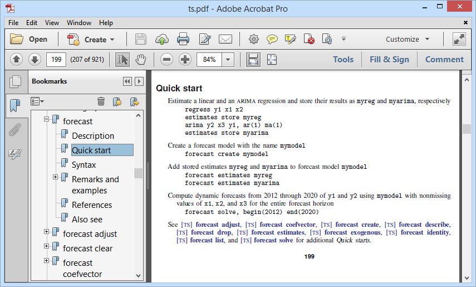Click the zoom percentage field
This screenshot has width=476, height=287.
click(209, 60)
